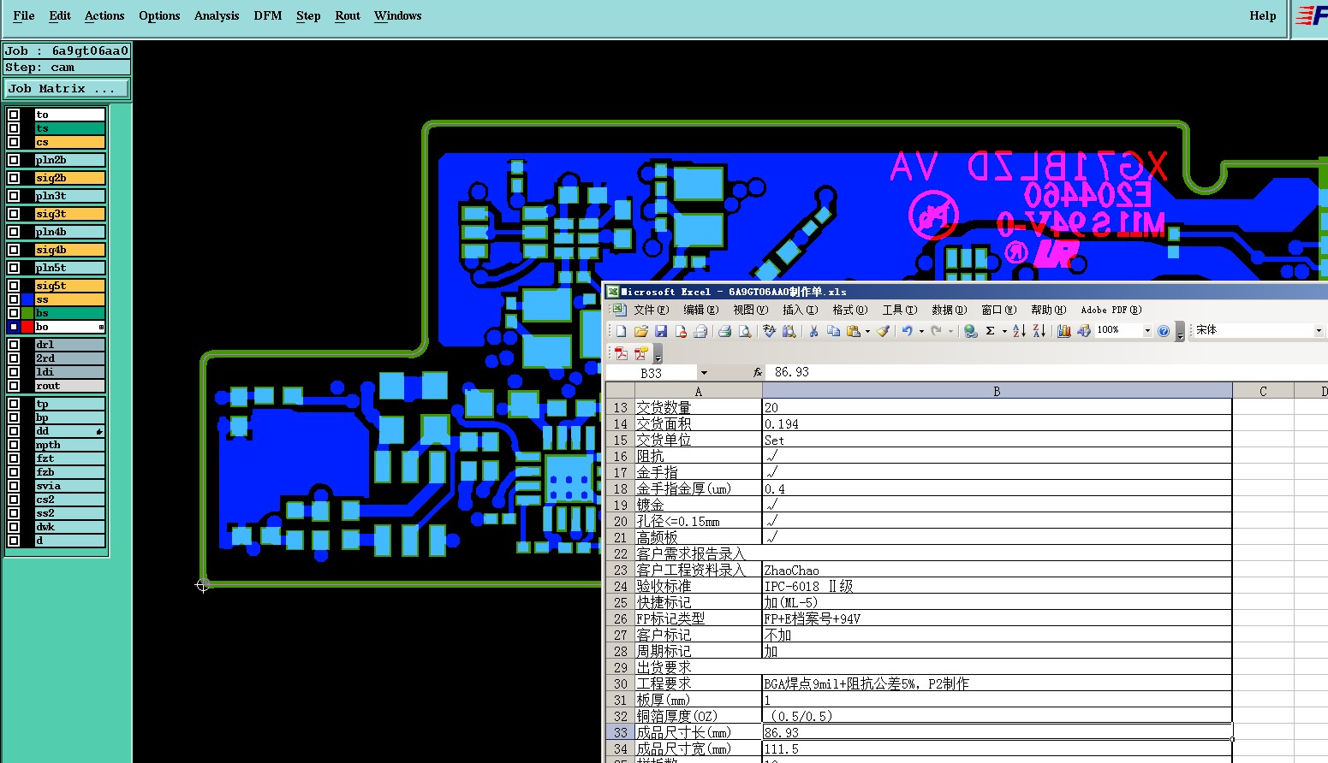Screen dimensions: 1328x763
Task: Toggle visibility checkbox for layer sig3t
Action: point(14,214)
